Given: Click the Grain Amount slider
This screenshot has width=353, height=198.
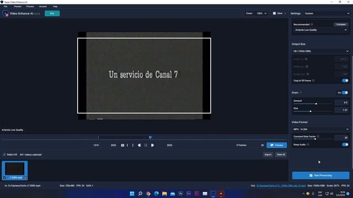Looking at the screenshot, I should click(x=313, y=104).
